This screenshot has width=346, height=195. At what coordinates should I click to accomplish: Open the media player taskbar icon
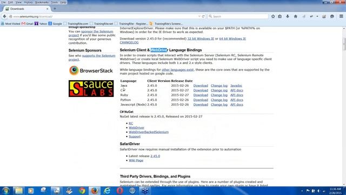pyautogui.click(x=31, y=191)
